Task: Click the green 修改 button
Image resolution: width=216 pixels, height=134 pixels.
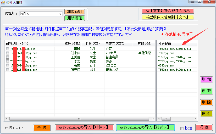Action: click(x=206, y=91)
